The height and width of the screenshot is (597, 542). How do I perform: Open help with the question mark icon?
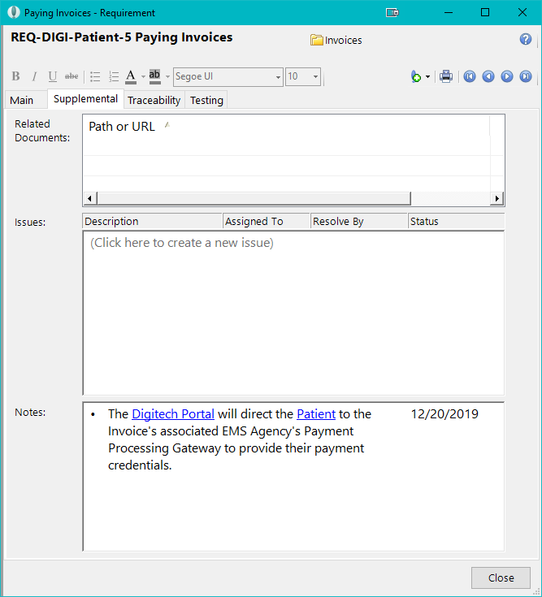[526, 39]
